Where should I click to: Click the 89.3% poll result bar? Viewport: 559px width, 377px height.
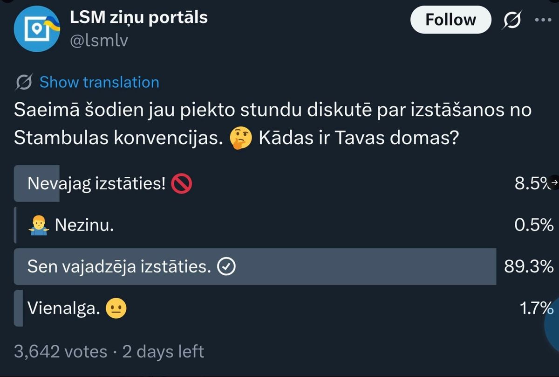(256, 266)
